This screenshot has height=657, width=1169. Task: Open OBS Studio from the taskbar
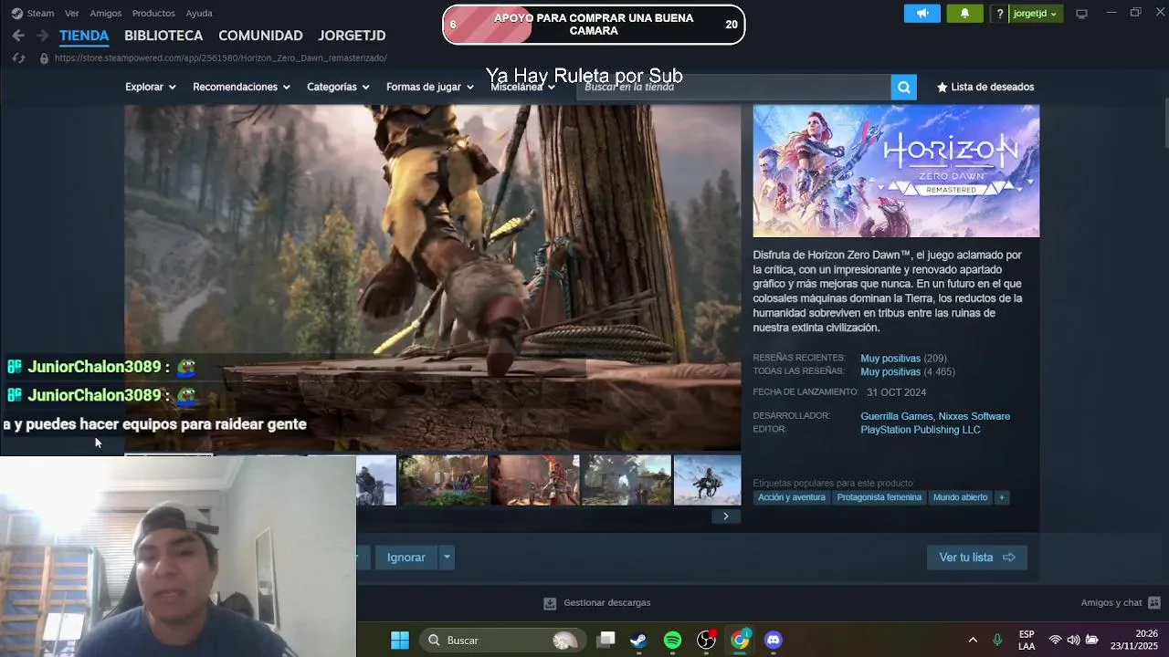(706, 640)
